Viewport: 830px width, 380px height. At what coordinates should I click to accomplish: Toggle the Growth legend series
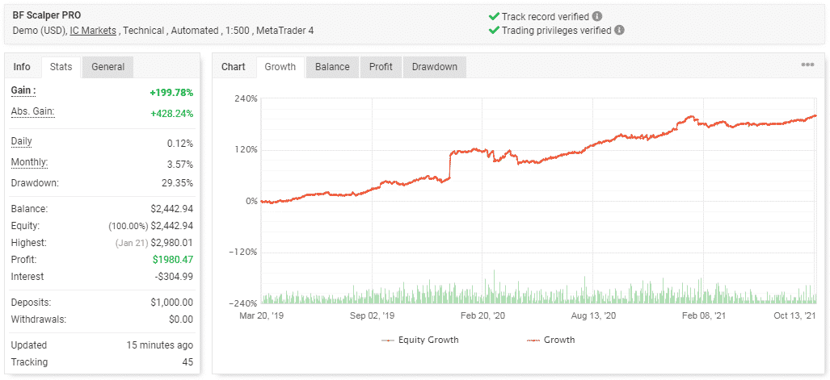tap(550, 340)
